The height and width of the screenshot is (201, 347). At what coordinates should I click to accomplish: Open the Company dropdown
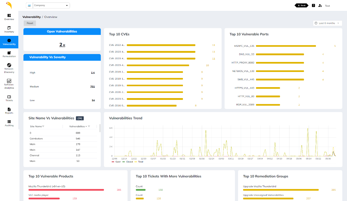coord(50,5)
